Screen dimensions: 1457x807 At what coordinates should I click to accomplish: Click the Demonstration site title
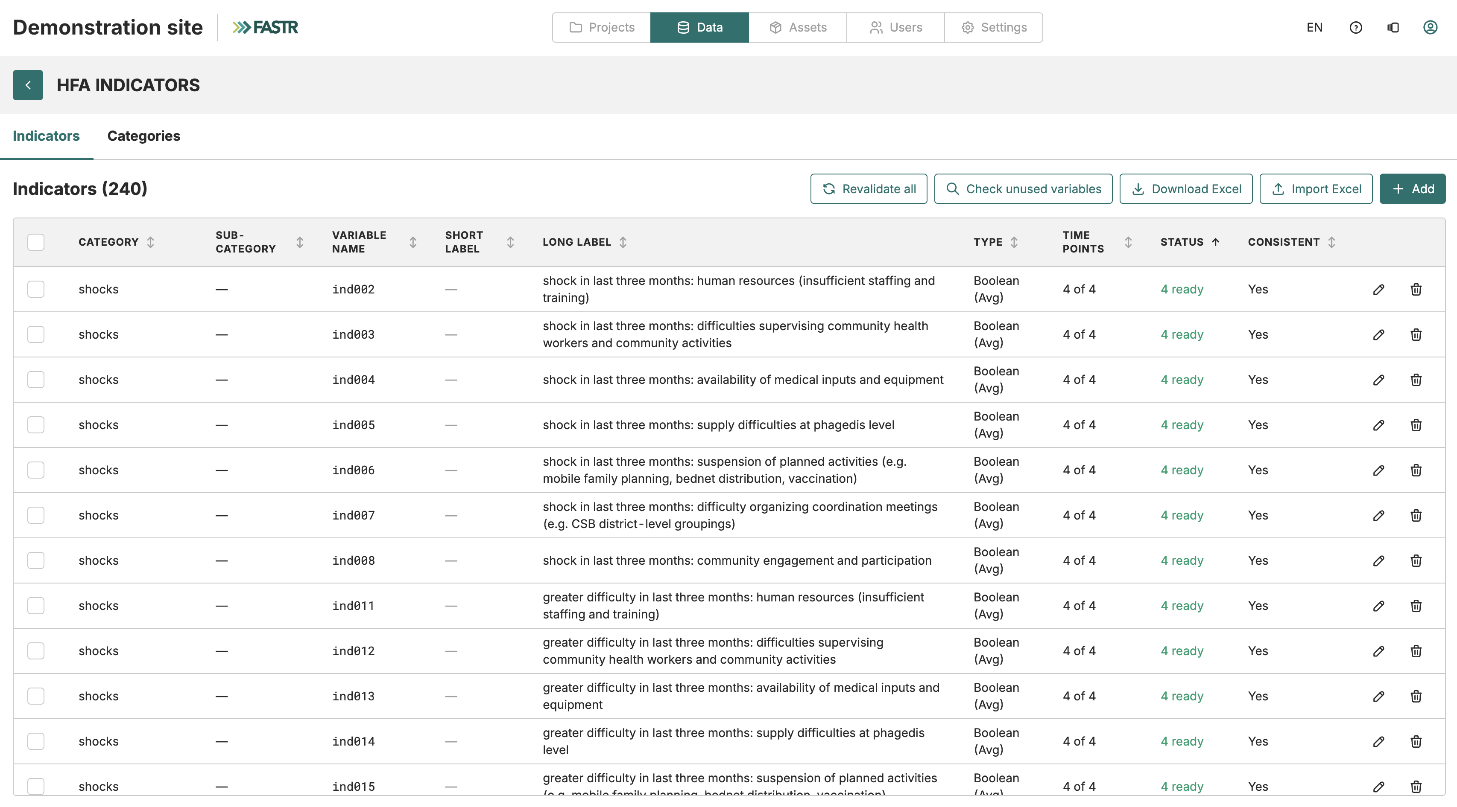pos(108,27)
